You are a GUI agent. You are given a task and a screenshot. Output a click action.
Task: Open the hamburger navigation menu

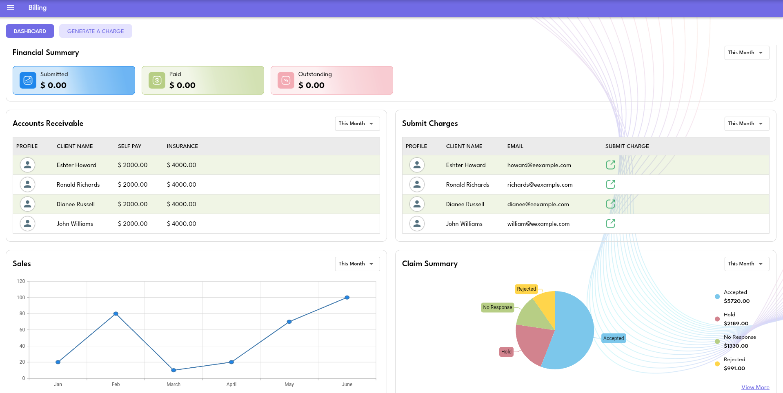tap(11, 8)
